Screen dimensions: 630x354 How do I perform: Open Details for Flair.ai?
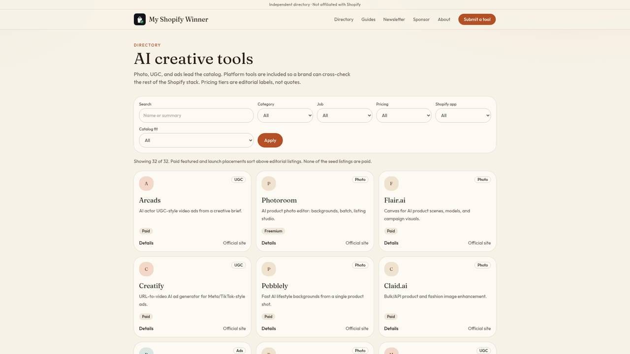(391, 243)
